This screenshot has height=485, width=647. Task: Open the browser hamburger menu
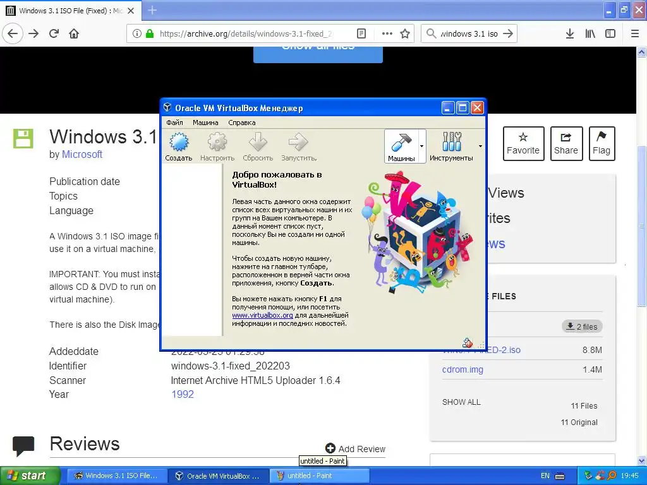[635, 33]
